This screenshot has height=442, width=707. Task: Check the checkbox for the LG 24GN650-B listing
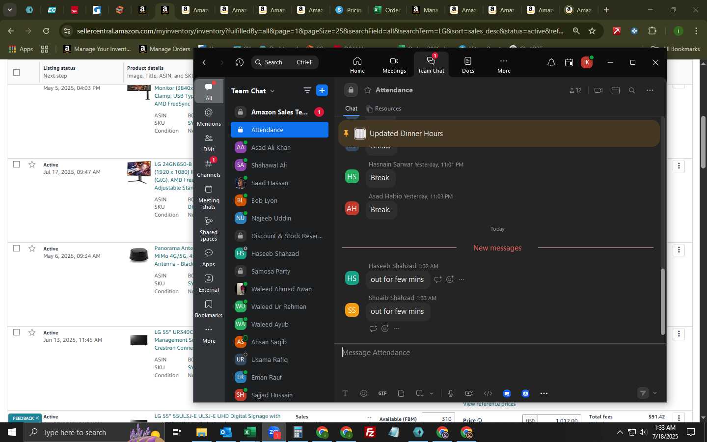[16, 164]
